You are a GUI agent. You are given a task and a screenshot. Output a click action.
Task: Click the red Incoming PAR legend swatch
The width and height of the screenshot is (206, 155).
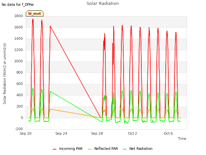[54, 149]
